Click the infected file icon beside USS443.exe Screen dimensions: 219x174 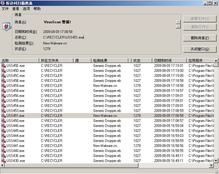coord(3,141)
